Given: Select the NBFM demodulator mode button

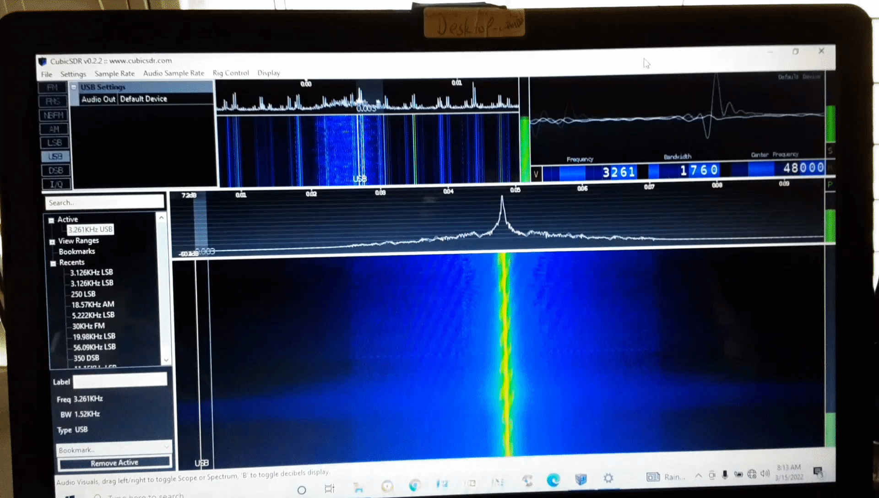Looking at the screenshot, I should tap(54, 115).
